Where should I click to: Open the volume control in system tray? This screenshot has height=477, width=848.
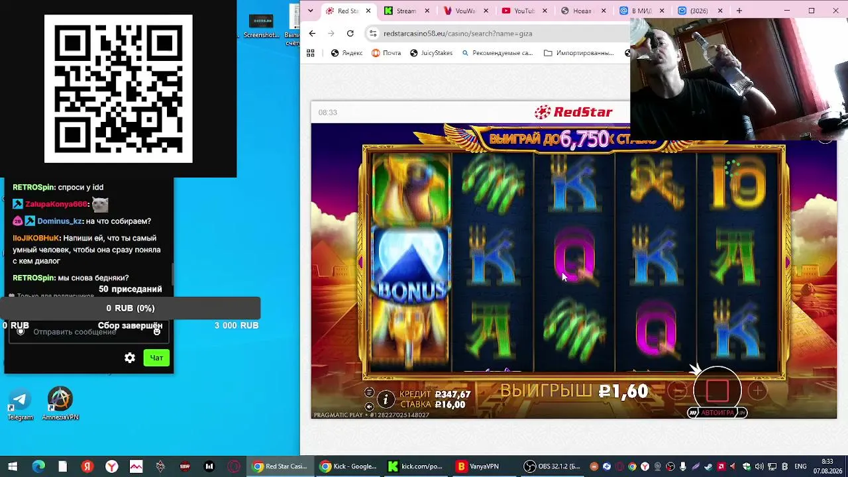click(x=759, y=466)
